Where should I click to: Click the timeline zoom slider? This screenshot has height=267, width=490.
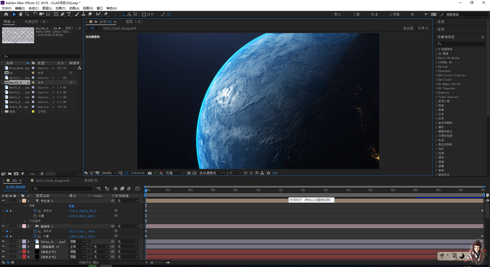click(152, 263)
